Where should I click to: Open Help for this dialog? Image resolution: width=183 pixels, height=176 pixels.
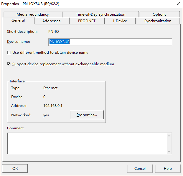tap(168, 169)
